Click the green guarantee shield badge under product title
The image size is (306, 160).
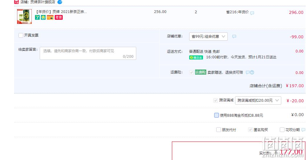43,17
